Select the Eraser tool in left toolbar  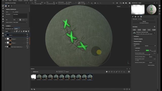click(3, 8)
